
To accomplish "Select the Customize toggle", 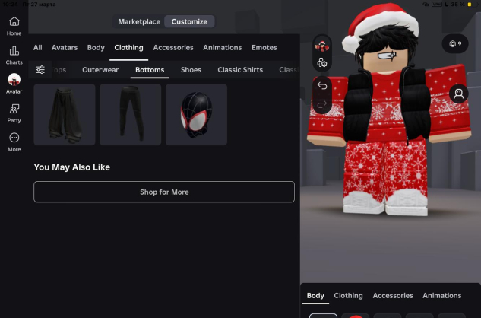I will (189, 21).
